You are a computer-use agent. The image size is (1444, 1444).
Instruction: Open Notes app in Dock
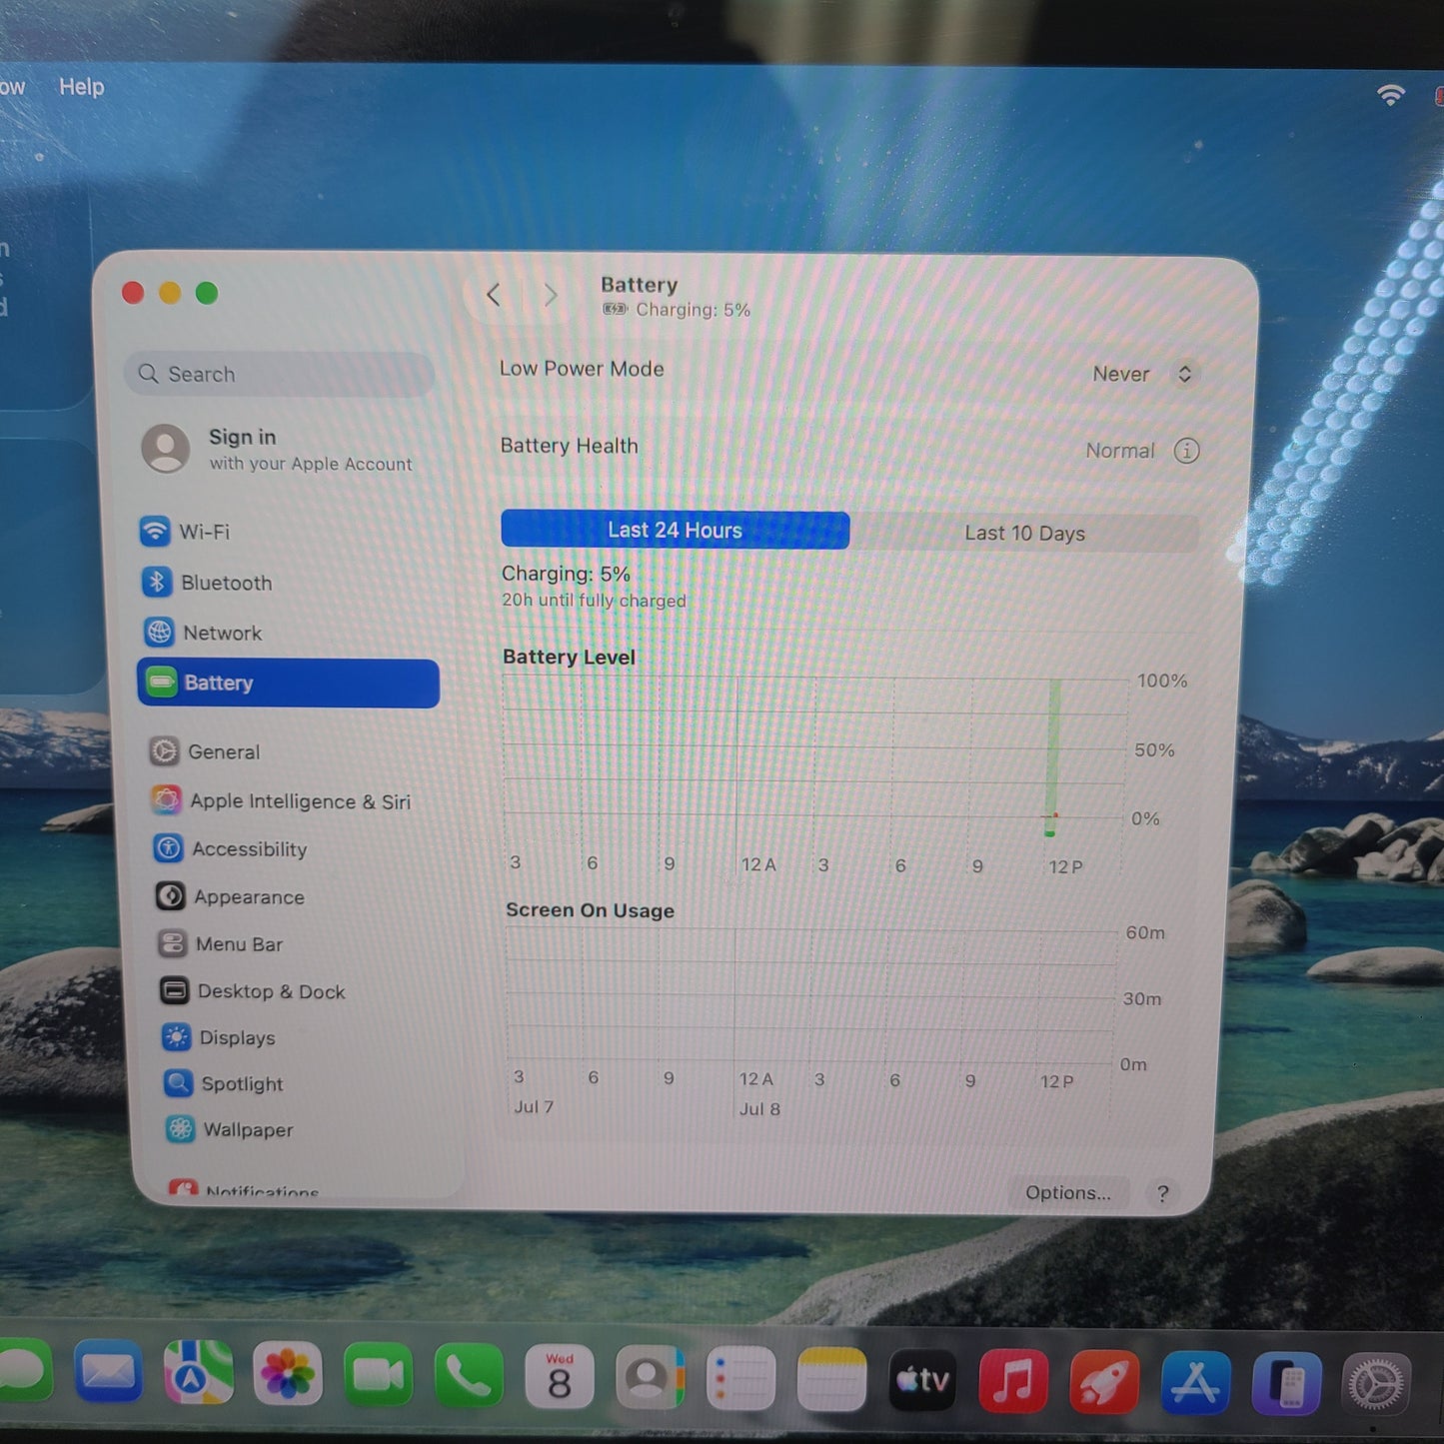pos(831,1381)
